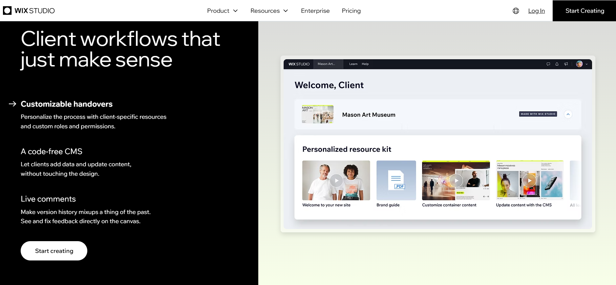Select the Live comments feature
Viewport: 616px width, 285px height.
coord(48,199)
